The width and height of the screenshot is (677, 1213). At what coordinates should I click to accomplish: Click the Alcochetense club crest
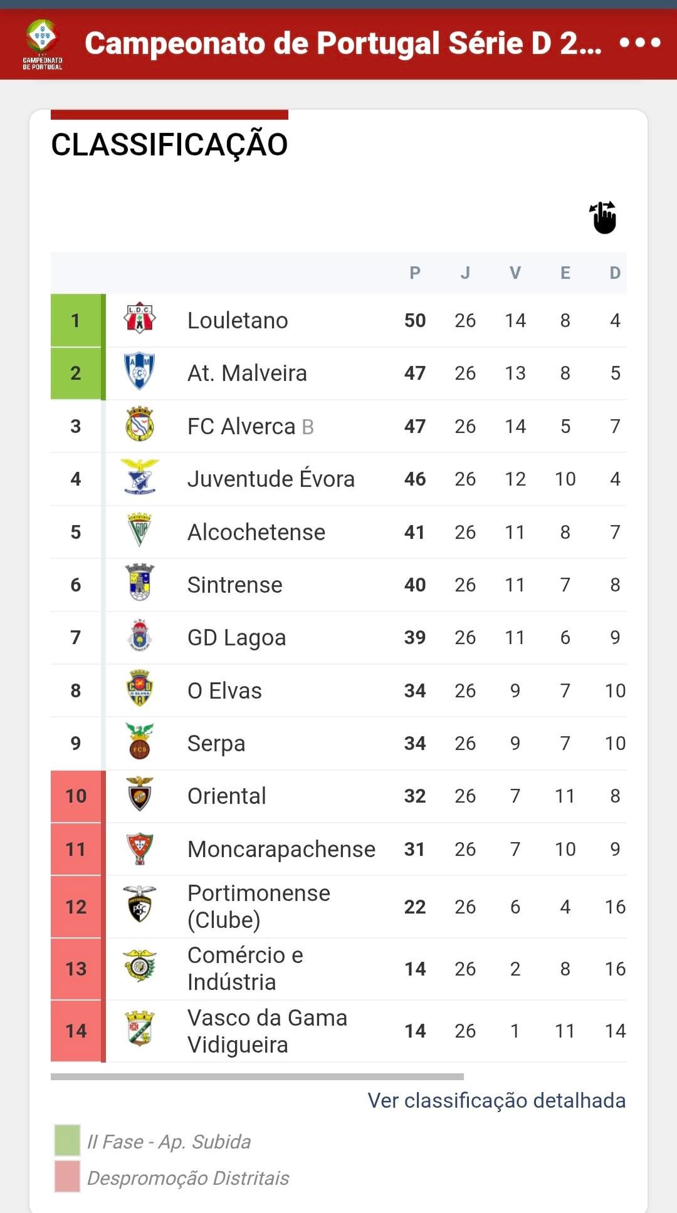click(139, 531)
